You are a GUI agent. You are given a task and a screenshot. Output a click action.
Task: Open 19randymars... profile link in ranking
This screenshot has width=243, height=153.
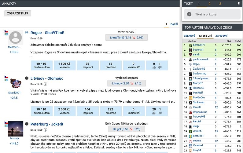tap(201, 78)
